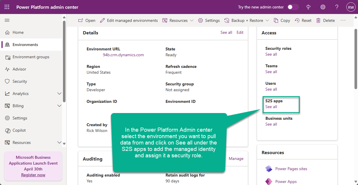Select Environments in the sidebar
Screen dimensions: 358x185
31,45
